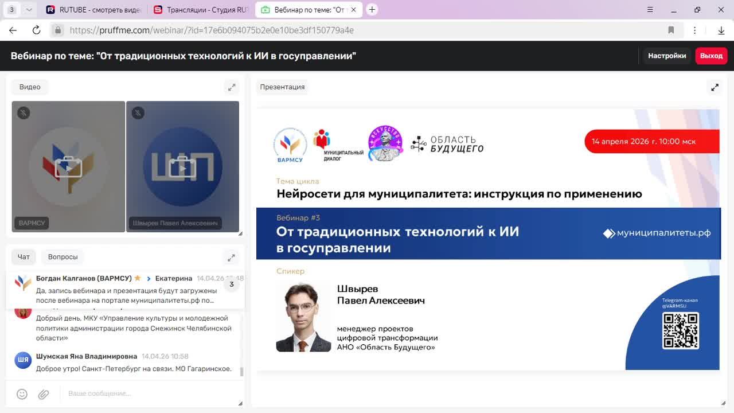
Task: Open the browser downloads
Action: pyautogui.click(x=721, y=30)
